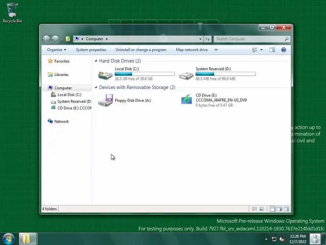The image size is (326, 245).
Task: Click "0 bytes free of 5.47 GB" text
Action: [x=214, y=105]
